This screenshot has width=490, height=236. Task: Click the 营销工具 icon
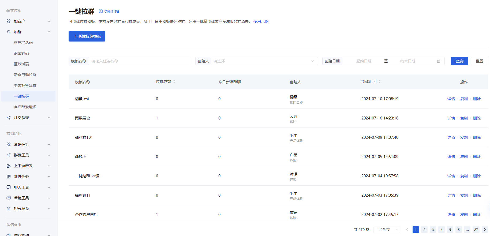[9, 198]
